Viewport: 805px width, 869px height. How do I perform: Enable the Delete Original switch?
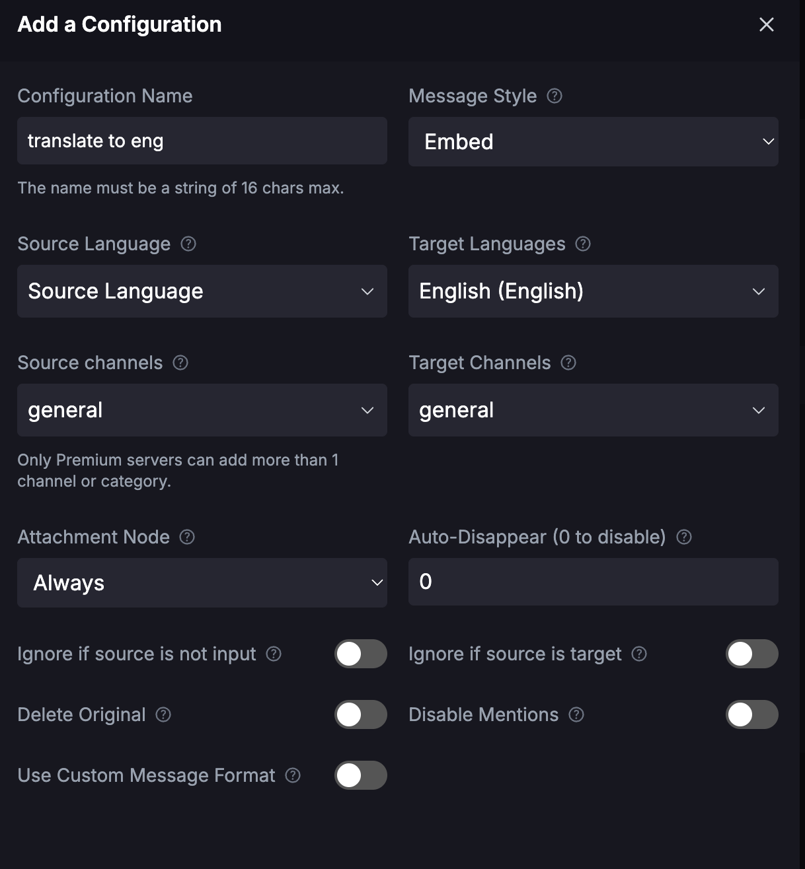pyautogui.click(x=361, y=714)
